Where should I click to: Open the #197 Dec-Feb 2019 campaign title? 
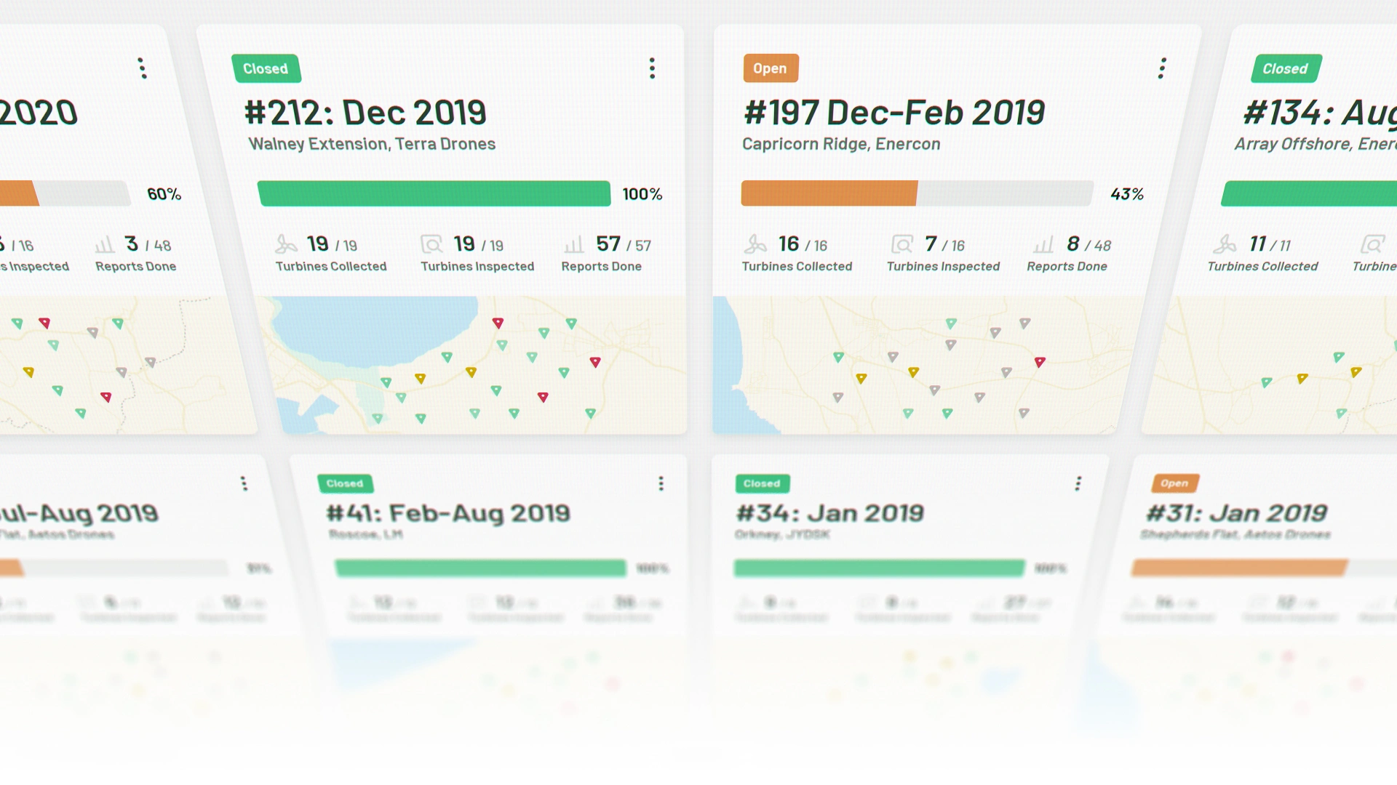coord(894,113)
